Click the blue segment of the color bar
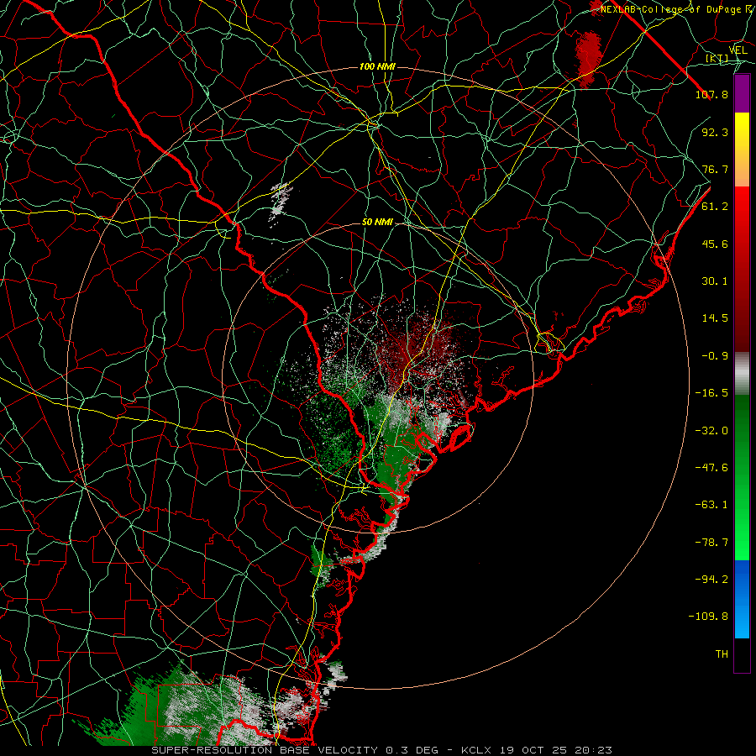 tap(742, 599)
